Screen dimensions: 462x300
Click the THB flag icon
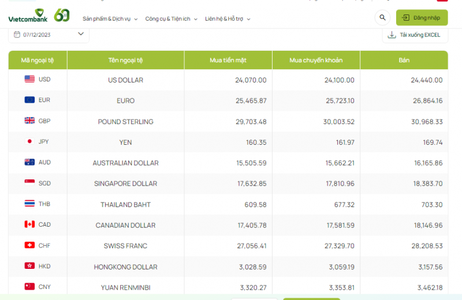tap(29, 204)
